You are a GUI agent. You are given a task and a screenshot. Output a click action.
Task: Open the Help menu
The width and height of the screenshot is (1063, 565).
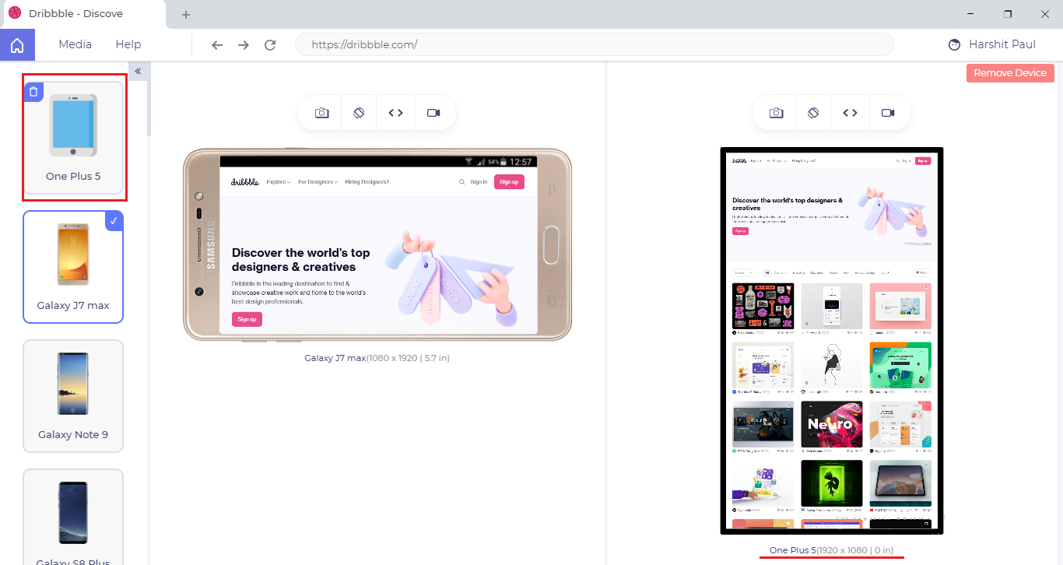128,44
